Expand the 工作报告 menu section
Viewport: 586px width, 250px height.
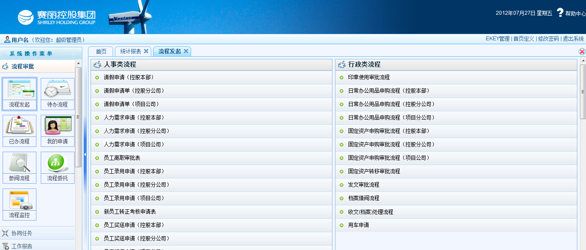(x=22, y=246)
